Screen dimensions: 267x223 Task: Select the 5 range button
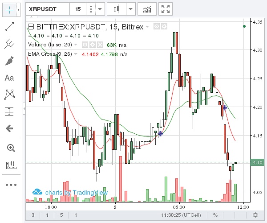(x=61, y=215)
